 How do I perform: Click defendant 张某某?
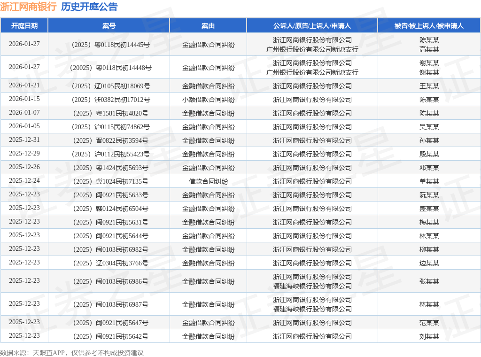[429, 281]
